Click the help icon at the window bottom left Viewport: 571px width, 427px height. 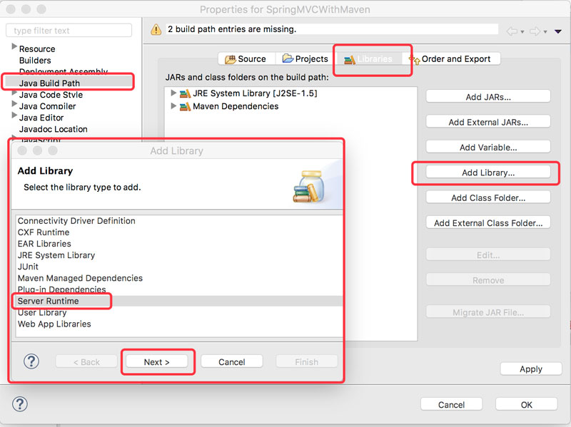19,404
